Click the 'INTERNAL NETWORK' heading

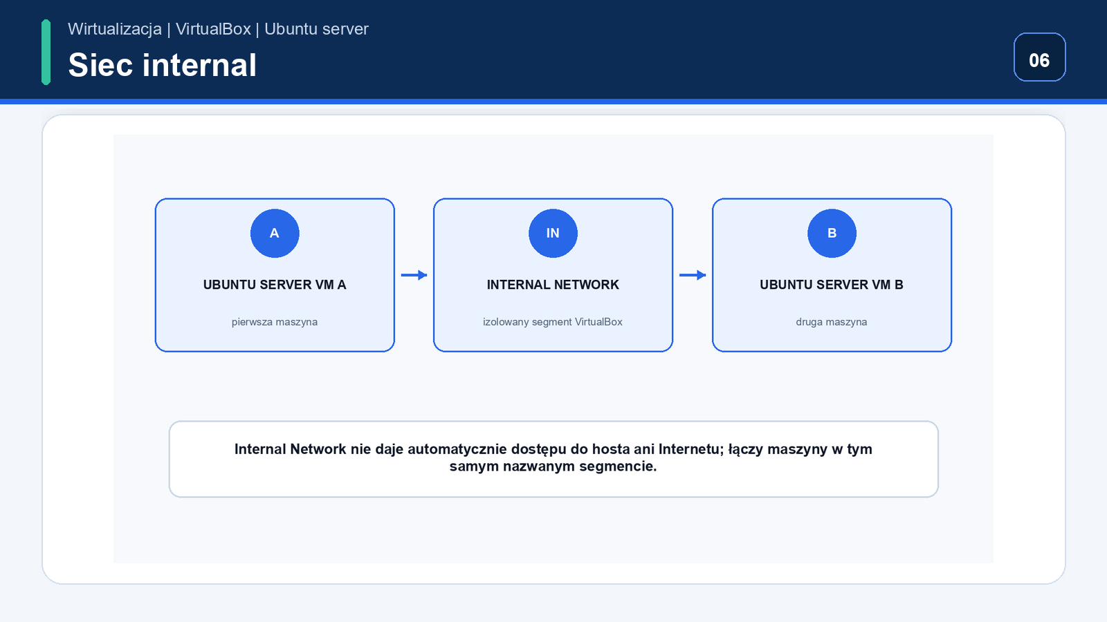(x=553, y=285)
